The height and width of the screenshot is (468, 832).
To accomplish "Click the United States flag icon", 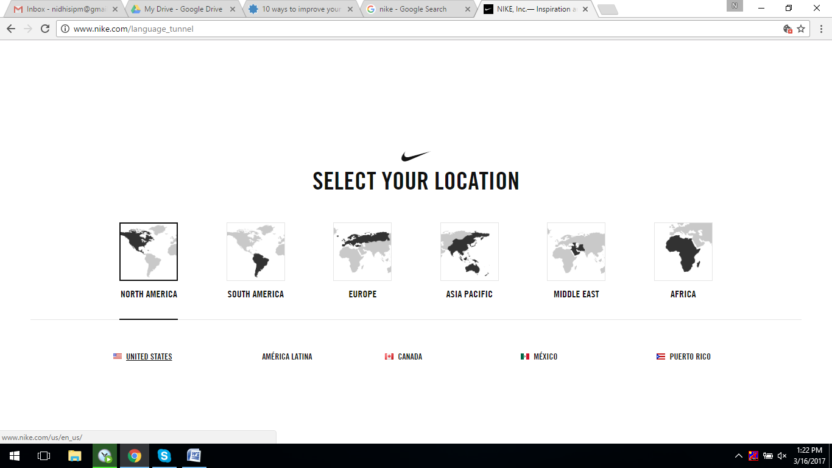I will point(118,356).
